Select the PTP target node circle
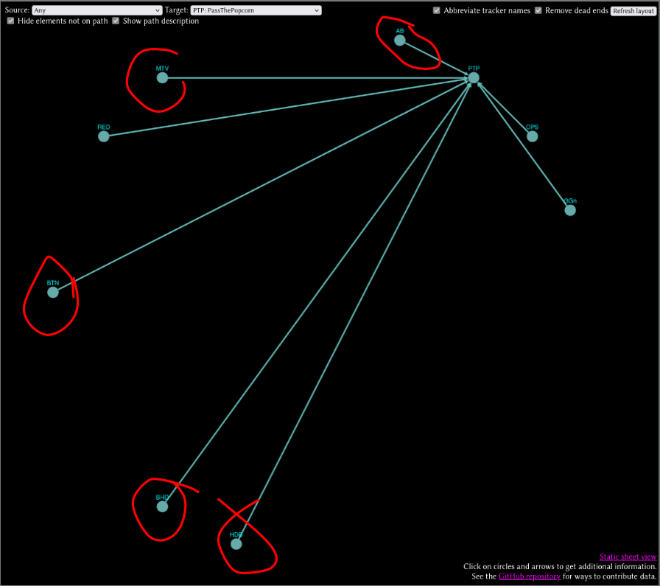This screenshot has width=660, height=586. tap(474, 78)
